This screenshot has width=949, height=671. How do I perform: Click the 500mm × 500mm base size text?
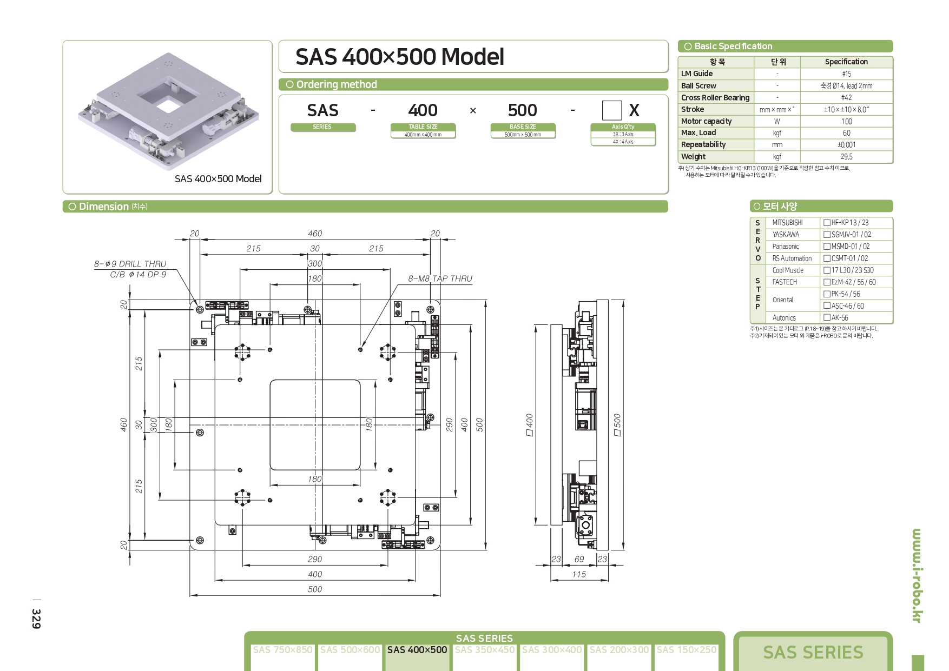pos(523,135)
